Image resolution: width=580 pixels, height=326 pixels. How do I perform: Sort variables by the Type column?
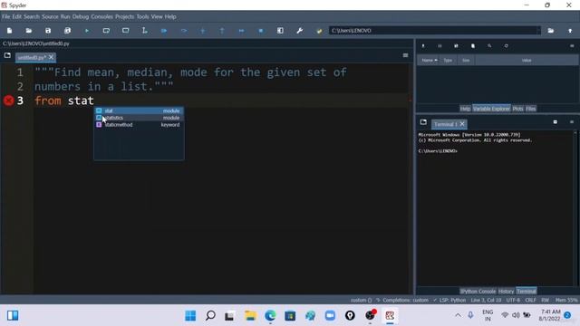[x=448, y=61]
